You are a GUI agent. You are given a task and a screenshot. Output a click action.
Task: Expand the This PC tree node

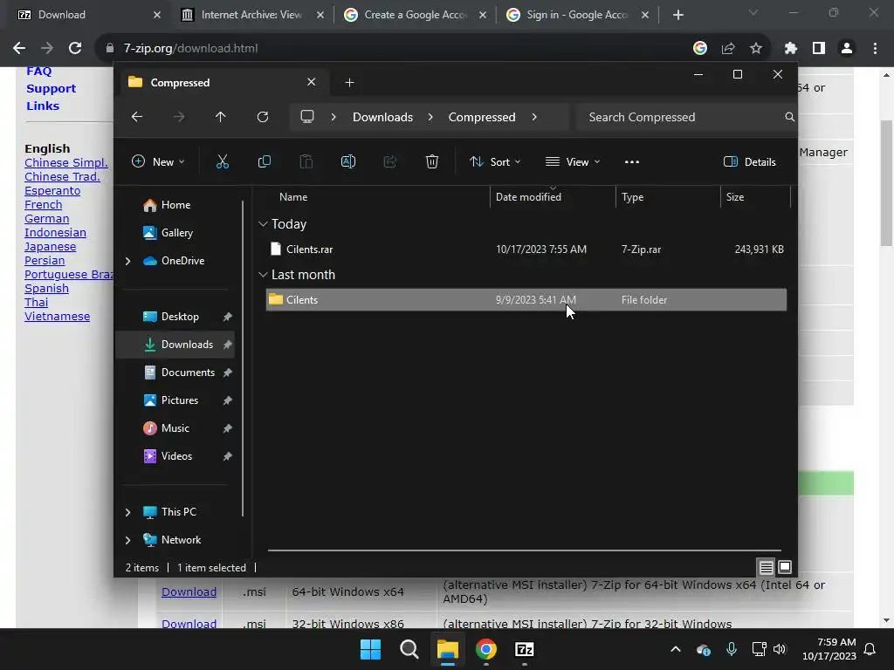127,512
